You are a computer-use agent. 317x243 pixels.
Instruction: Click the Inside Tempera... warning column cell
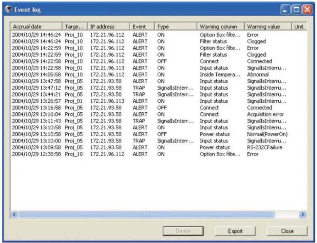coord(220,74)
